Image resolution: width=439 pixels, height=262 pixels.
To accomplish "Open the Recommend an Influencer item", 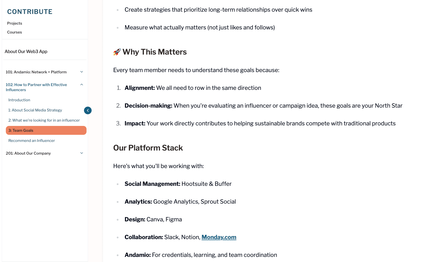I will coord(31,141).
